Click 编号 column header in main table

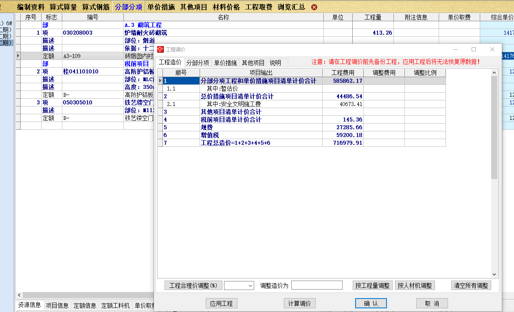click(93, 17)
